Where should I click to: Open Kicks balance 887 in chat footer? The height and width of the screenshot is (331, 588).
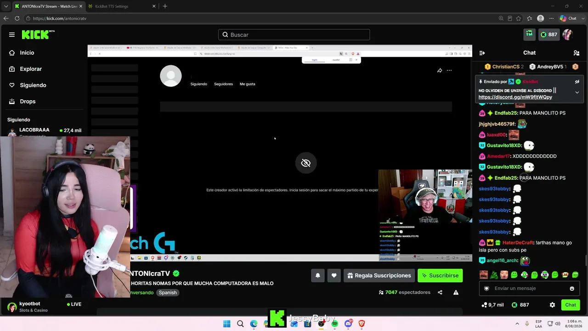(x=521, y=305)
